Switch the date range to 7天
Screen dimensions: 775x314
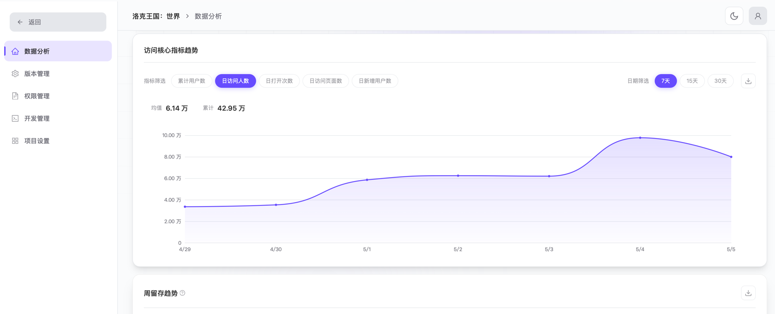[666, 81]
